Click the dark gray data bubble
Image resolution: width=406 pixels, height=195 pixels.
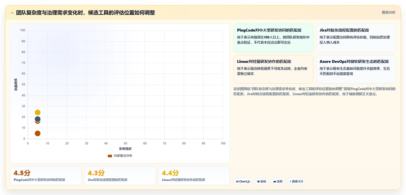click(38, 119)
